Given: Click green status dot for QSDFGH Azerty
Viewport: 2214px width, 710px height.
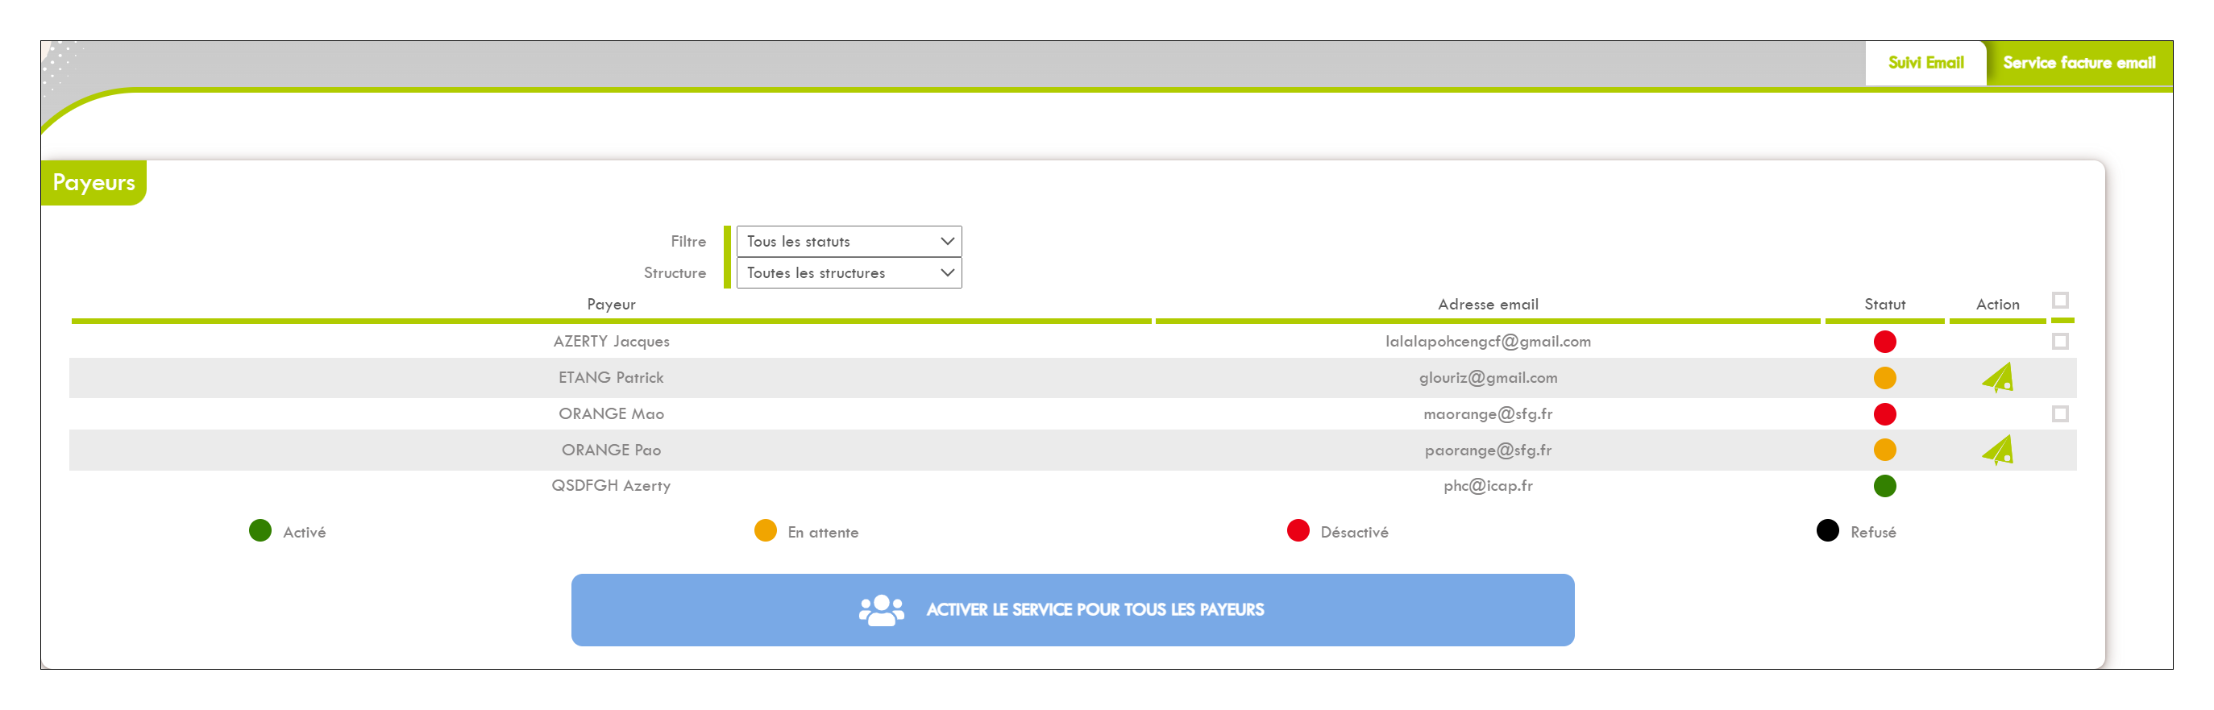Looking at the screenshot, I should pyautogui.click(x=1884, y=487).
